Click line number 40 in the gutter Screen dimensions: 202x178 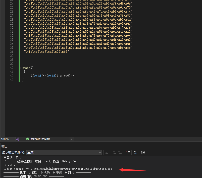[12, 68]
